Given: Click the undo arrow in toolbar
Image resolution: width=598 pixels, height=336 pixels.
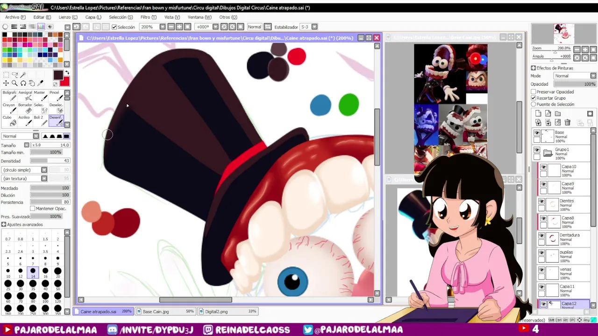Looking at the screenshot, I should click(77, 27).
